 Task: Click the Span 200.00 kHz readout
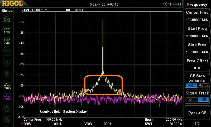pyautogui.click(x=163, y=120)
